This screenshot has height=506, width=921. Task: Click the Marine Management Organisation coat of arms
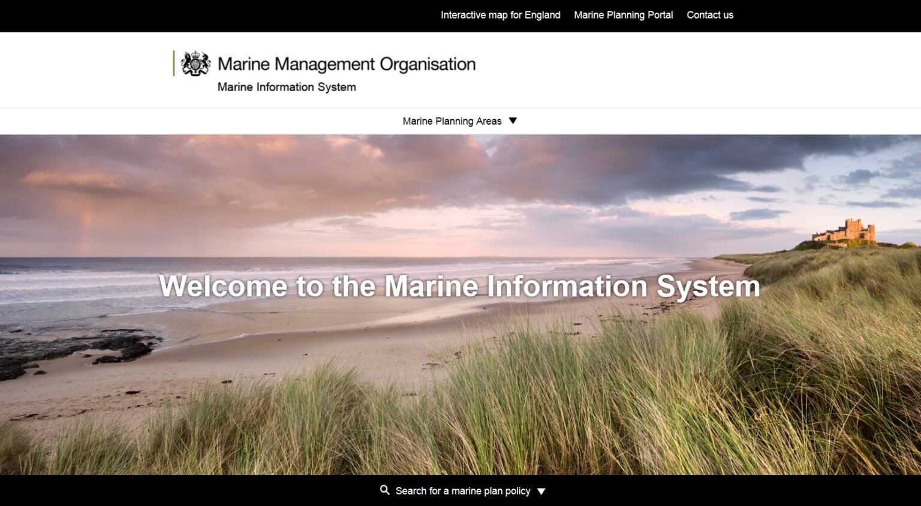click(x=196, y=62)
